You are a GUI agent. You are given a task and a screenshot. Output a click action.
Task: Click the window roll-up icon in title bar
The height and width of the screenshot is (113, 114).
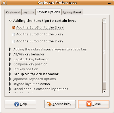coord(109,3)
